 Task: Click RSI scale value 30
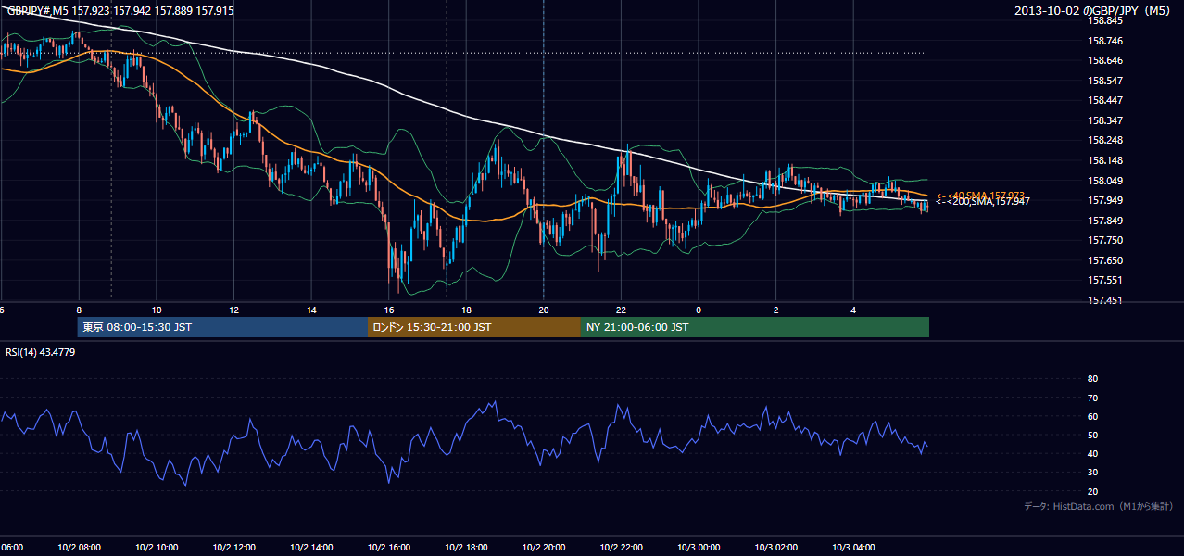(x=1092, y=473)
